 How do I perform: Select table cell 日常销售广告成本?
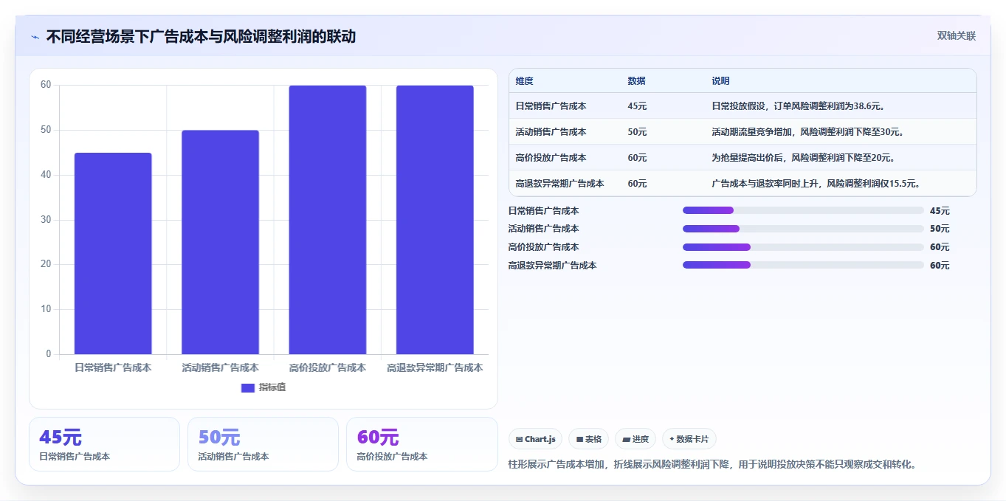[x=551, y=106]
